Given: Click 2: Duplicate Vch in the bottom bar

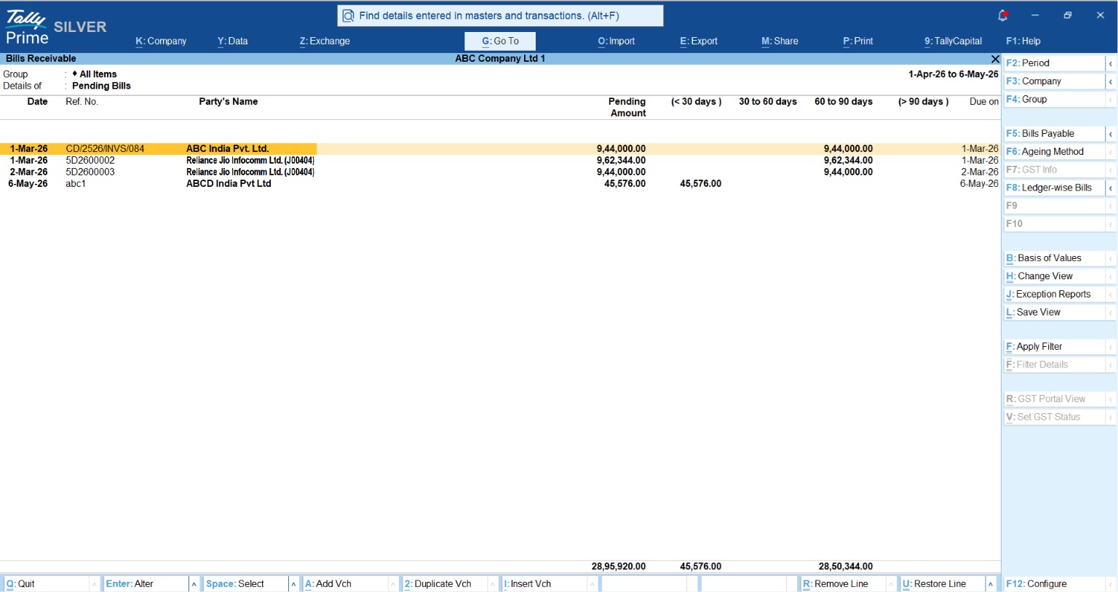Looking at the screenshot, I should (445, 584).
